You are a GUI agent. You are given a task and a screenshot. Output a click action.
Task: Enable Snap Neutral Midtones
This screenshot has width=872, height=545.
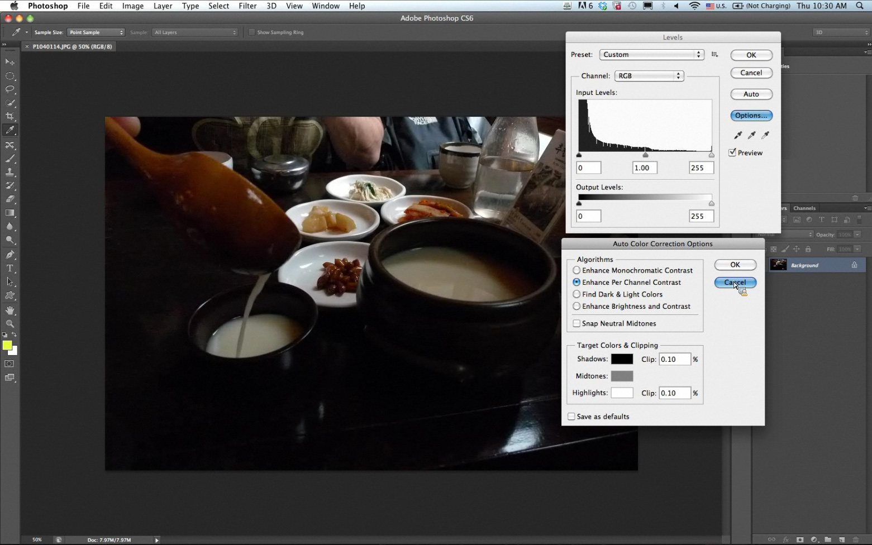tap(576, 323)
